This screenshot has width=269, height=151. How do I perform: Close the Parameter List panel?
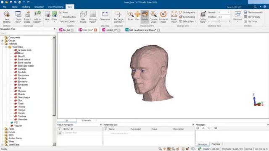tap(193, 125)
